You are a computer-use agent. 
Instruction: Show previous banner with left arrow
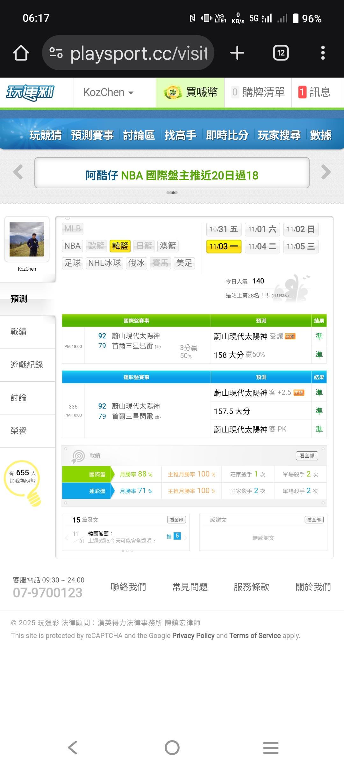(18, 172)
